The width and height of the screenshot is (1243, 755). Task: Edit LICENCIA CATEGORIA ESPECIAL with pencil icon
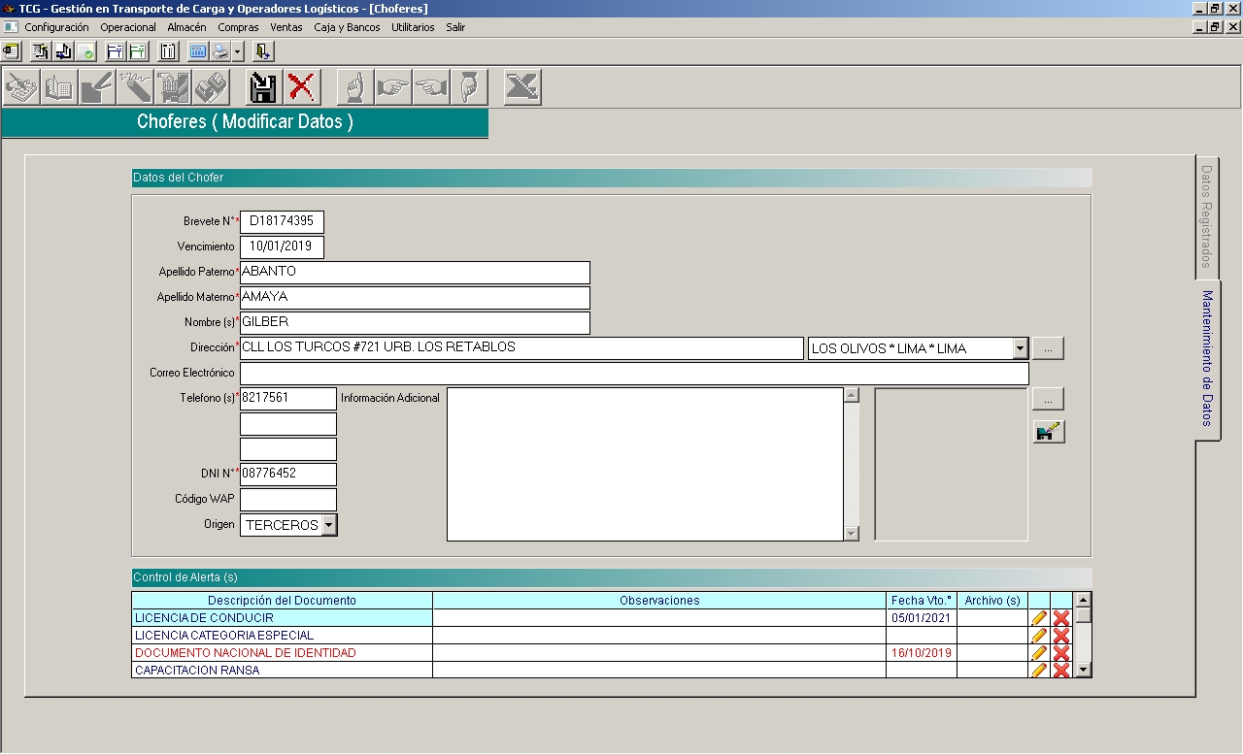(1039, 636)
